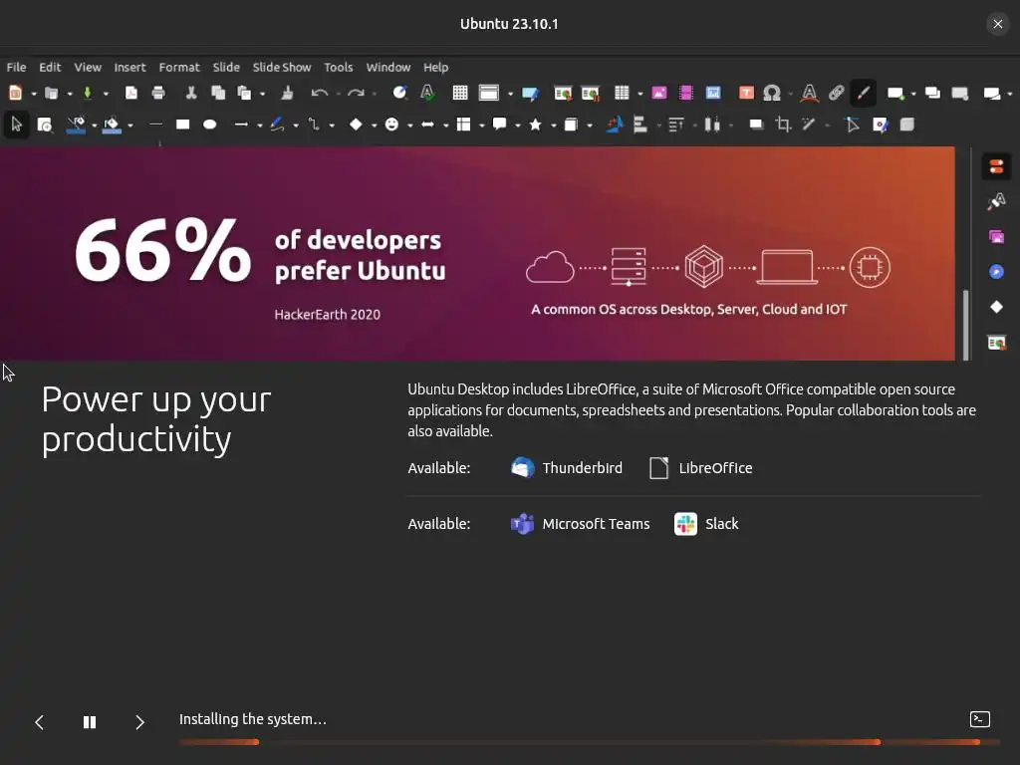The height and width of the screenshot is (765, 1020).
Task: Open the Line Color dropdown arrow
Action: point(95,125)
